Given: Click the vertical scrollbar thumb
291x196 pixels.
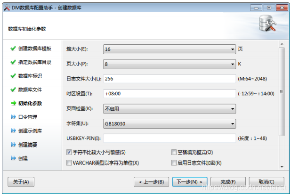Looking at the screenshot, I should (282, 92).
